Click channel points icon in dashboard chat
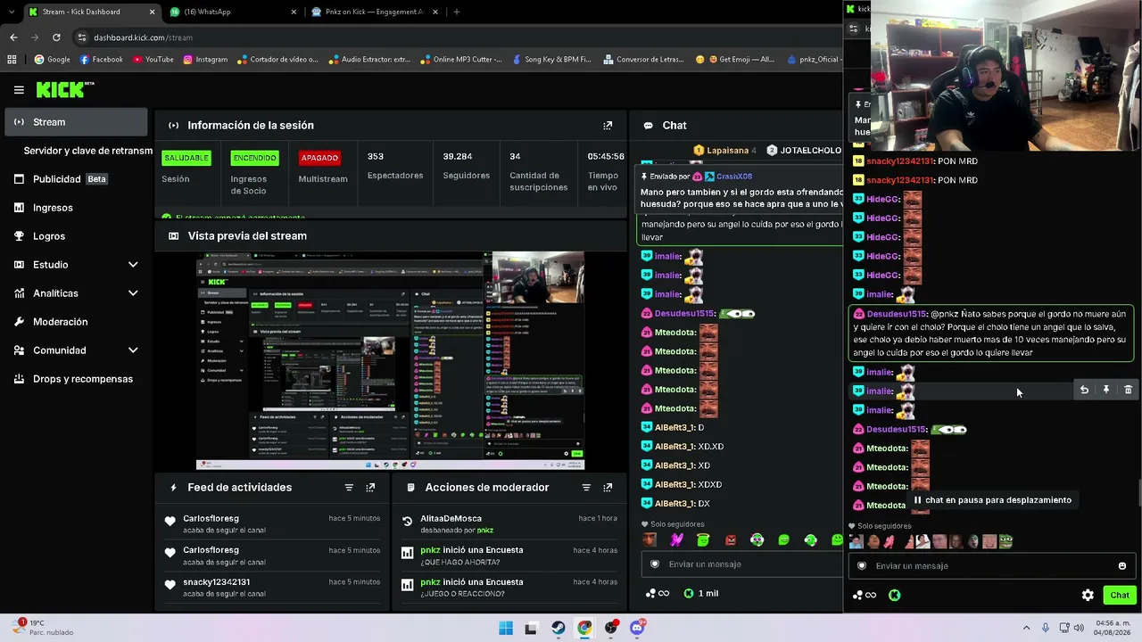1142x642 pixels. pyautogui.click(x=657, y=594)
